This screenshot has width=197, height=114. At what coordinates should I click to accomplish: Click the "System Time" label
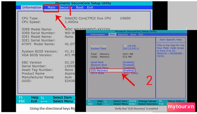pyautogui.click(x=98, y=46)
